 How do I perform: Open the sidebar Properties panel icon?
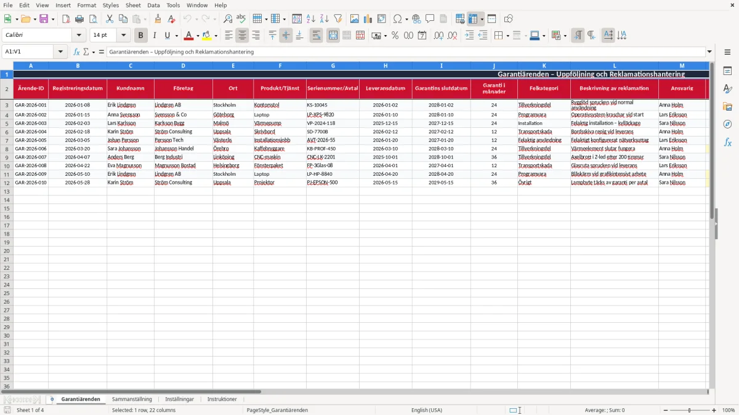tap(727, 71)
